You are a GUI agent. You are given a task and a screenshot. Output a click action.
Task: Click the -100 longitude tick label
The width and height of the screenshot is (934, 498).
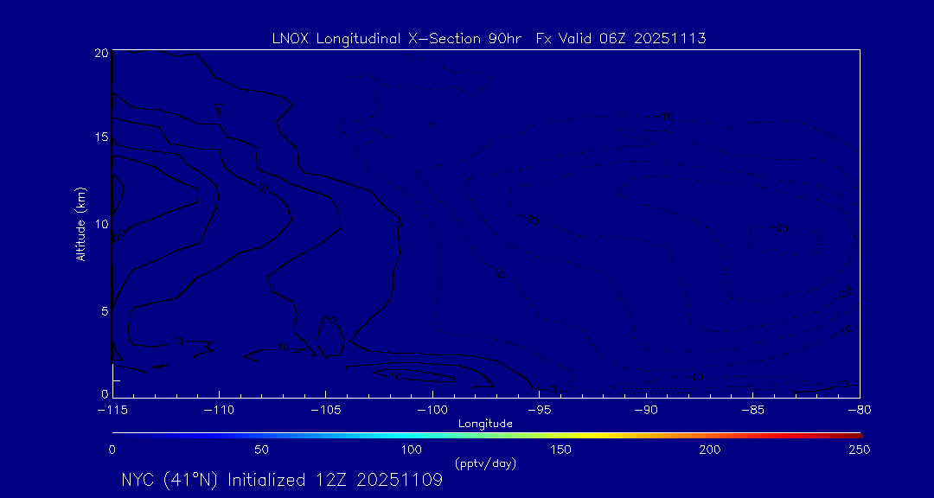click(432, 411)
